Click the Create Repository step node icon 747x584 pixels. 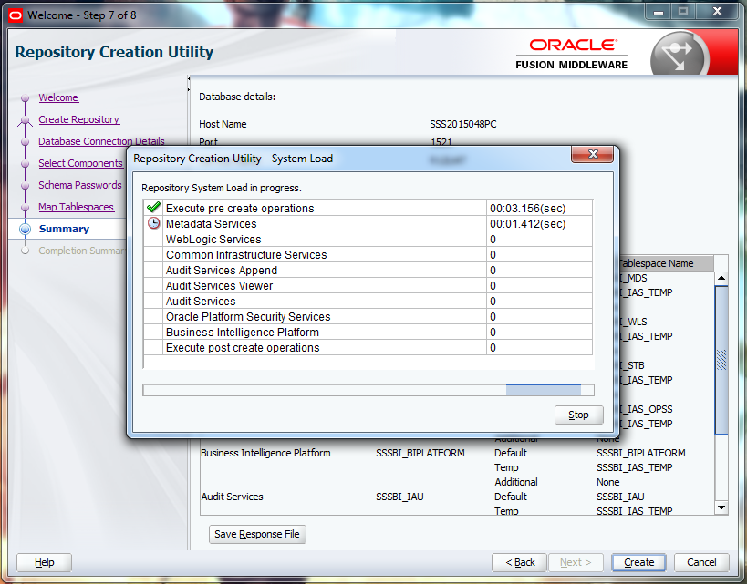(25, 120)
